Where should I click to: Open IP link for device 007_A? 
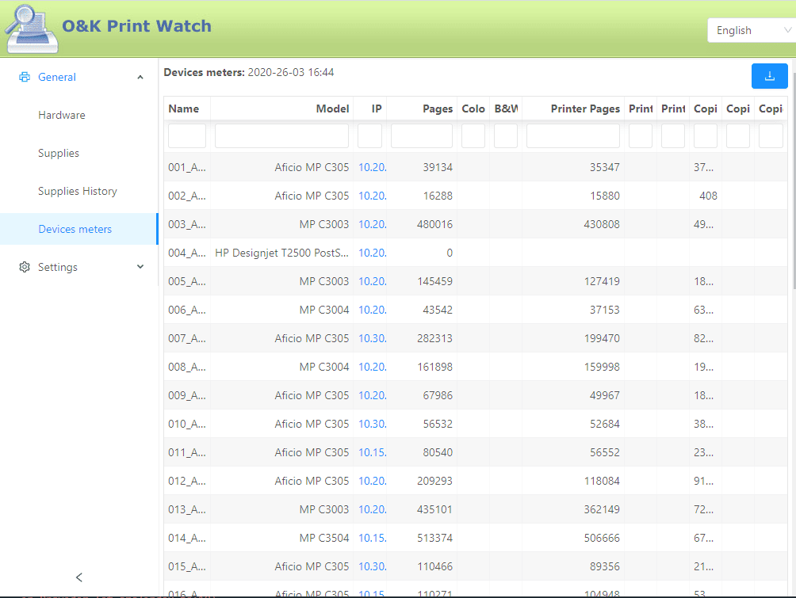(372, 338)
